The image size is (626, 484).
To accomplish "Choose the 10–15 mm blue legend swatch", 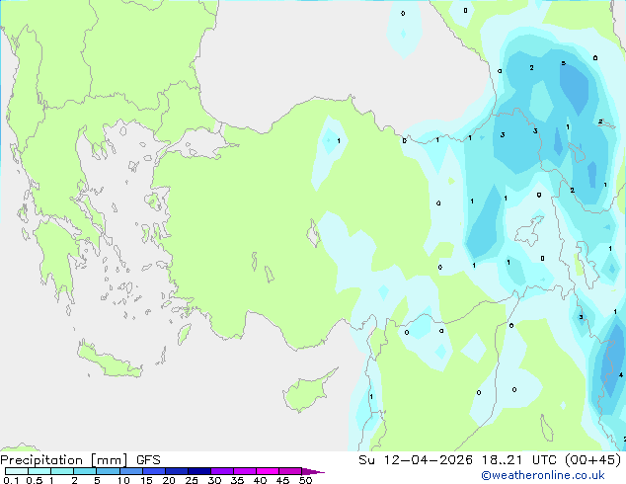I will coord(130,471).
